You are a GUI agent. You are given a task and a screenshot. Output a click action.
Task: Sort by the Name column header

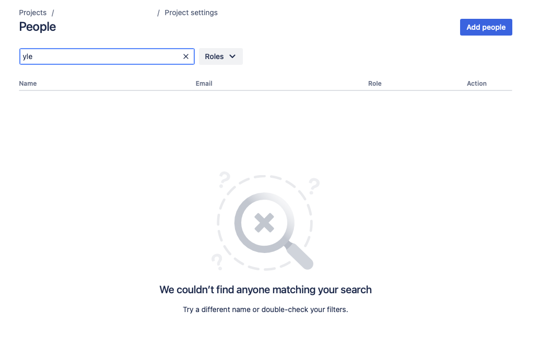click(28, 84)
